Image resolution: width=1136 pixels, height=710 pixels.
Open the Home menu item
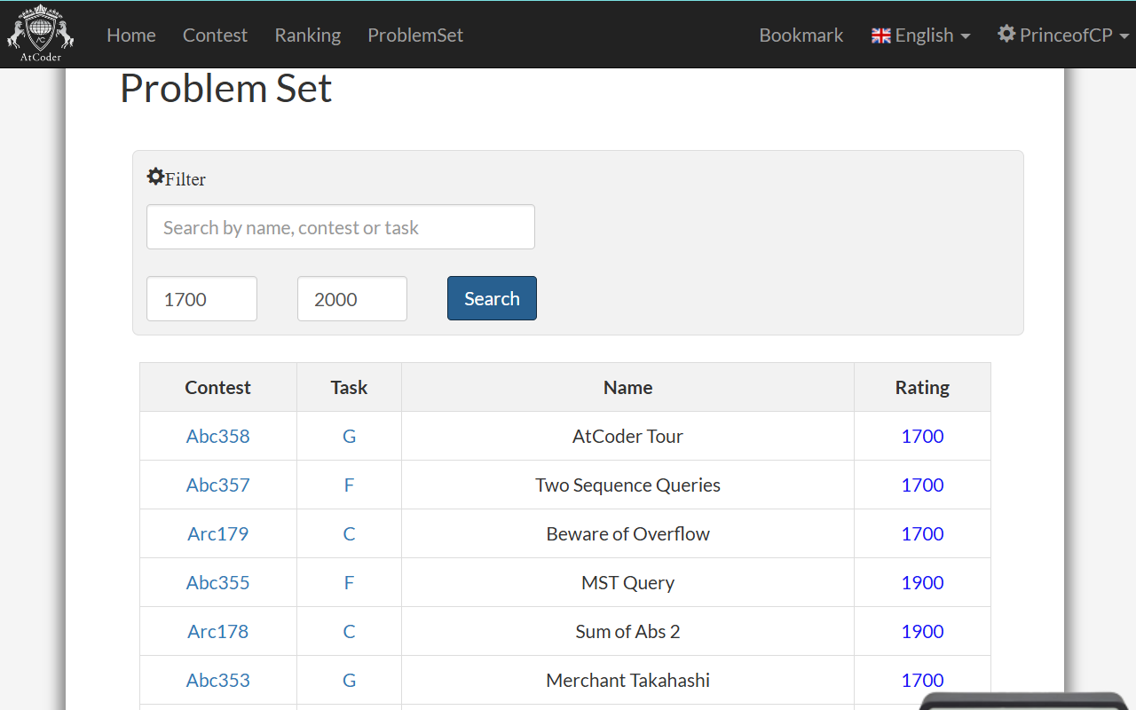pos(131,35)
